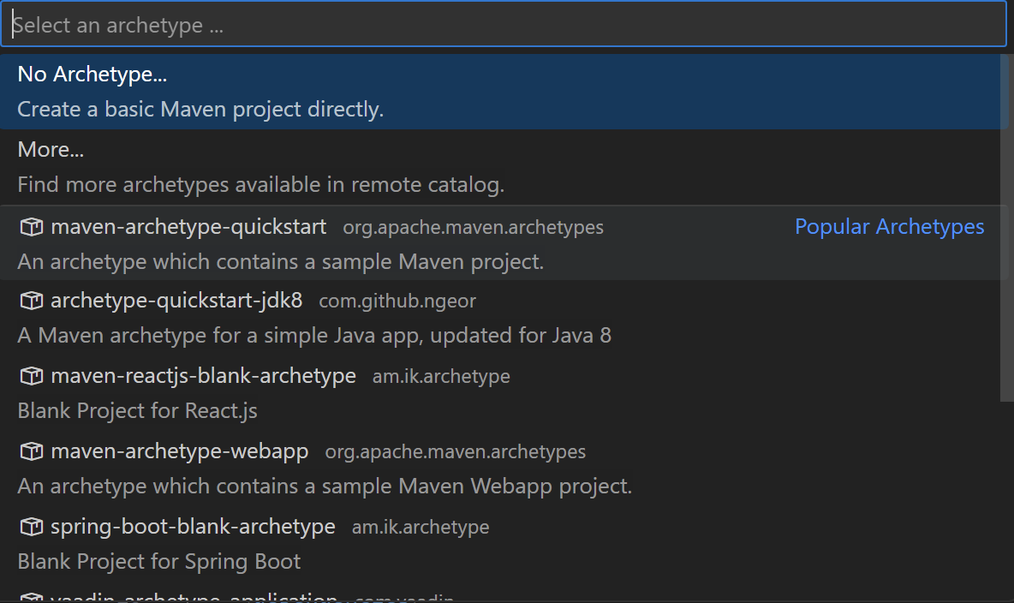The image size is (1014, 603).
Task: Click 'Blank Project for React.js' description
Action: [137, 411]
